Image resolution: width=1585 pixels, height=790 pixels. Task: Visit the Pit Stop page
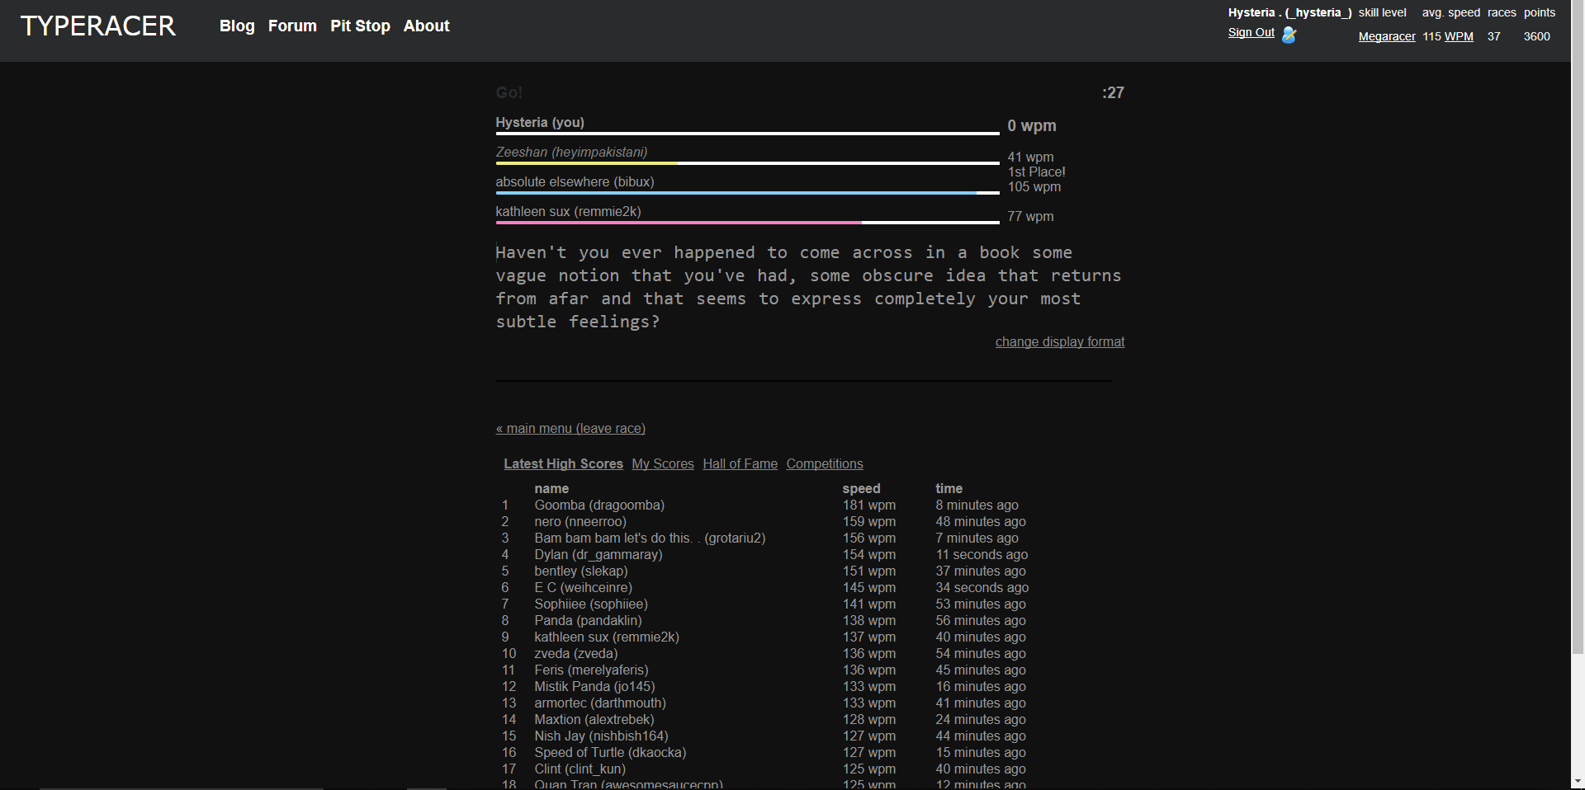(x=360, y=26)
